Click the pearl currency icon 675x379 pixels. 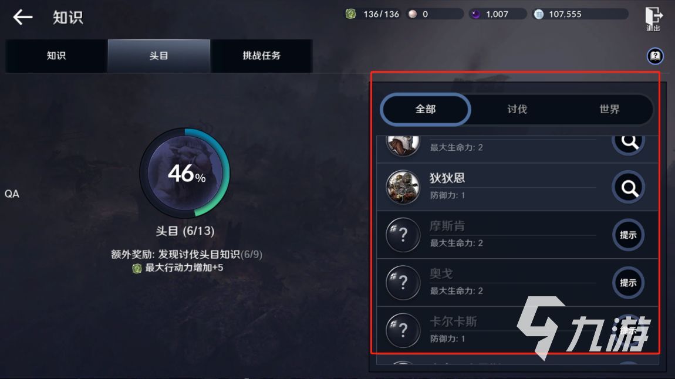tap(413, 14)
